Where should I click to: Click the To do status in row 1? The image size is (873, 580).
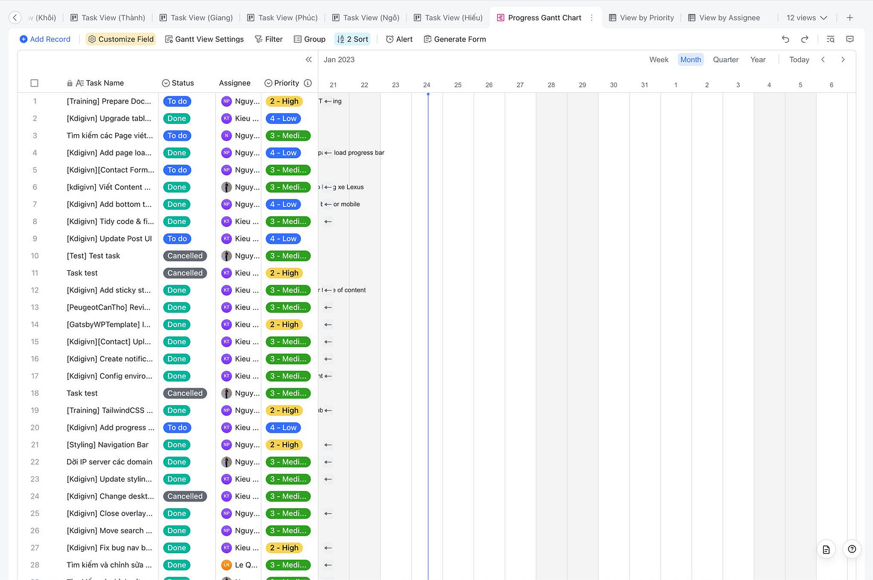[177, 101]
